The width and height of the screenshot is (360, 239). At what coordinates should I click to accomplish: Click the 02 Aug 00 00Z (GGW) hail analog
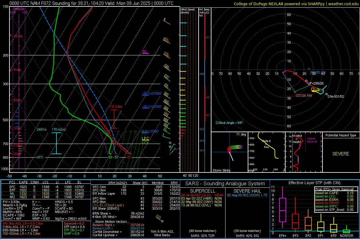coord(247,195)
